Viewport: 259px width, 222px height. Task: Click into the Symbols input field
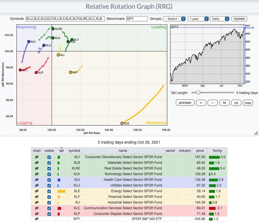coord(65,19)
